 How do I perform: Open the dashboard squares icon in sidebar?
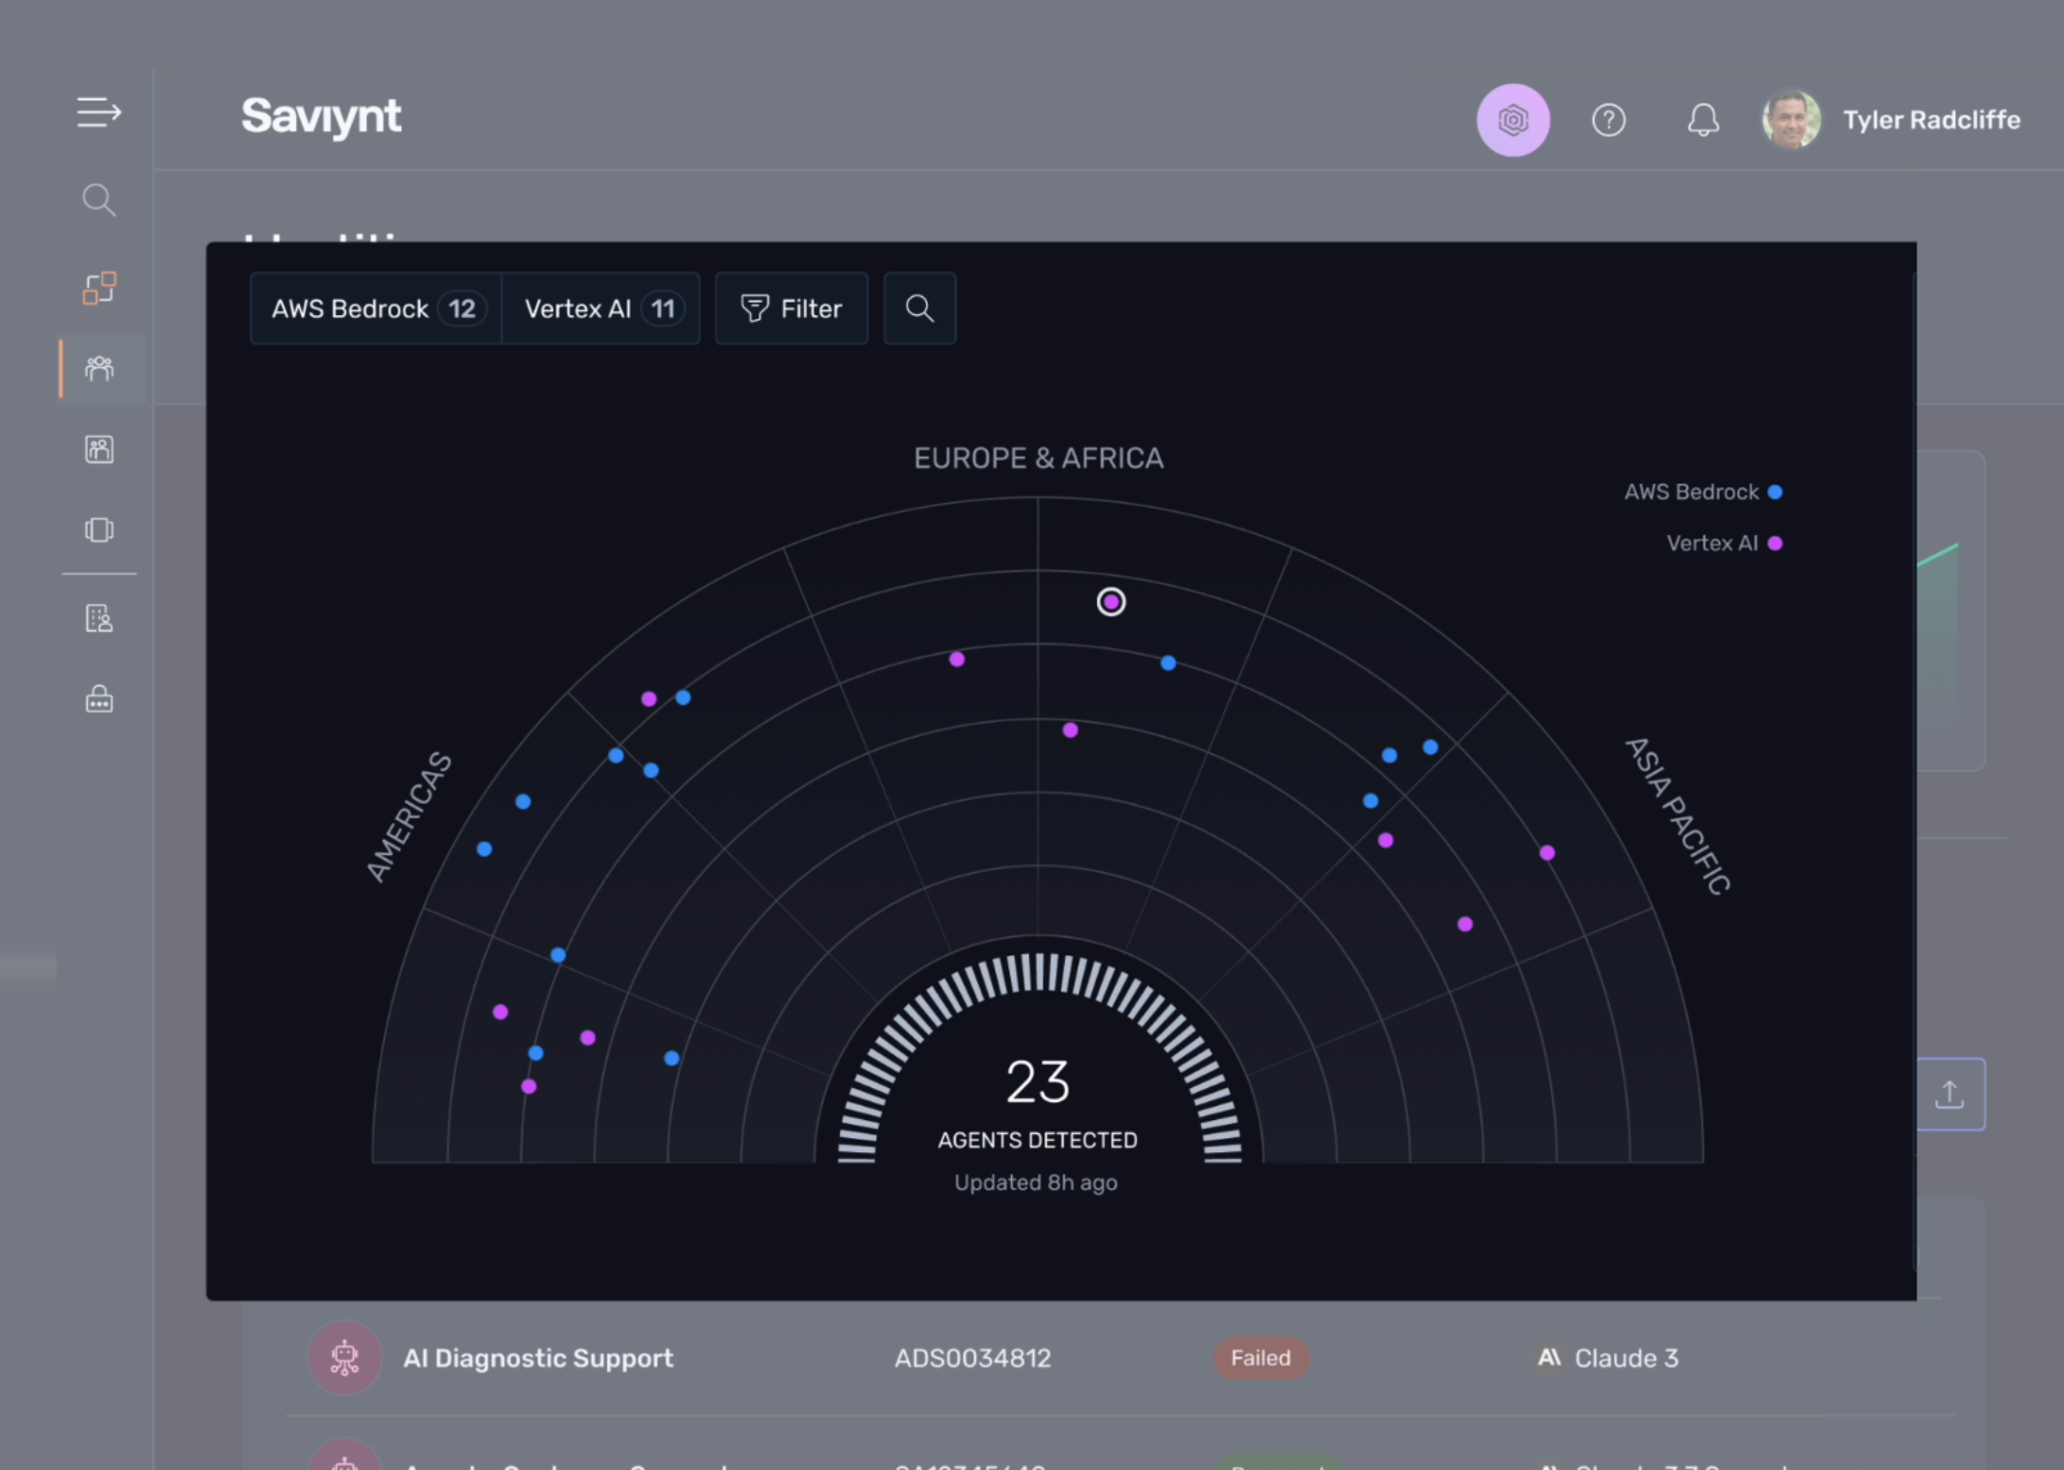(x=98, y=288)
